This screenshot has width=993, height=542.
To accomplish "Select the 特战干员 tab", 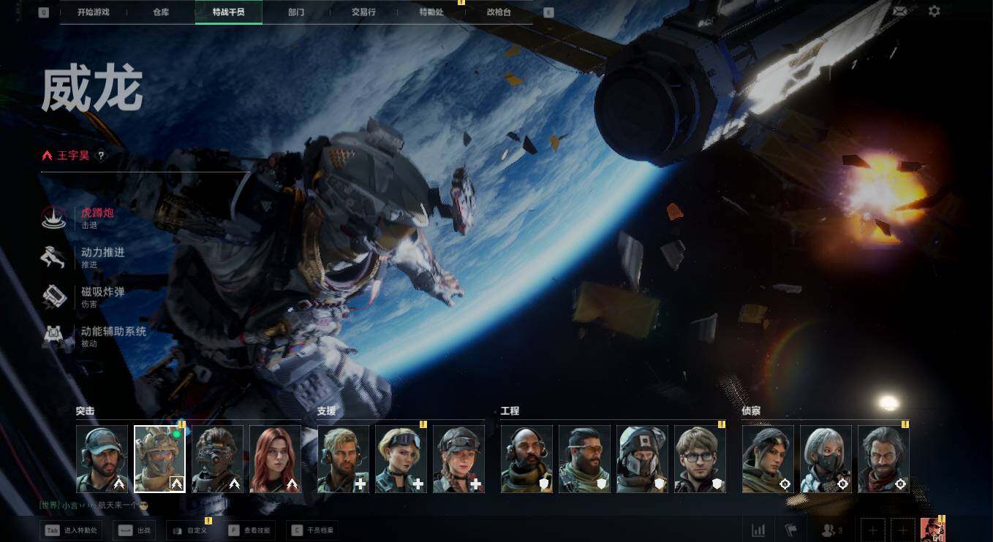I will click(x=228, y=12).
